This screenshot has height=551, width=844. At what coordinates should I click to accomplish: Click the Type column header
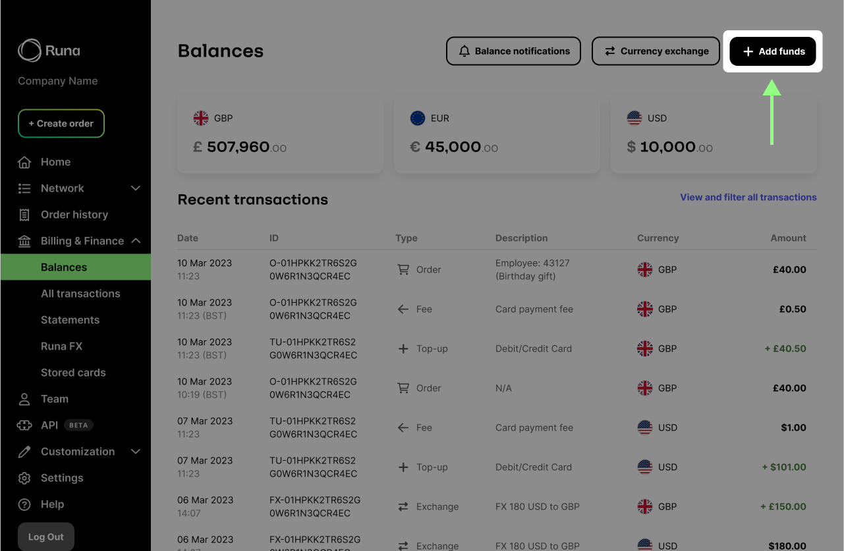(407, 238)
